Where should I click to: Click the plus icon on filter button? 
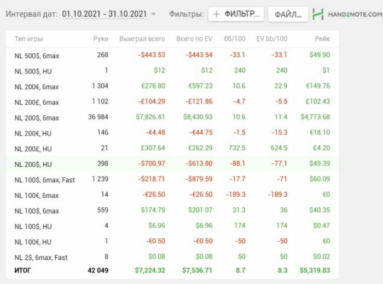[216, 14]
